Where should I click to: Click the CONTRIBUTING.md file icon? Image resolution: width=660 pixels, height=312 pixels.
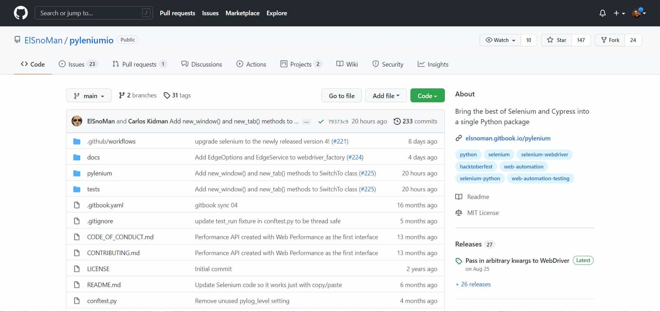point(77,253)
